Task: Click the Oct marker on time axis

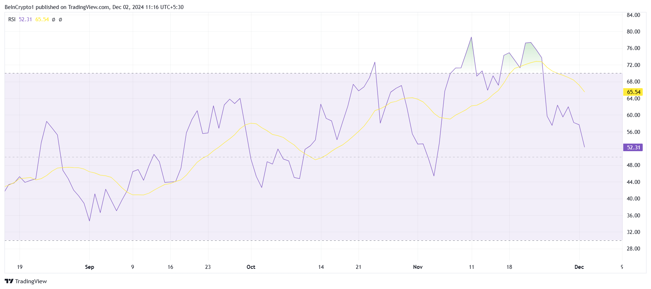Action: click(x=251, y=267)
